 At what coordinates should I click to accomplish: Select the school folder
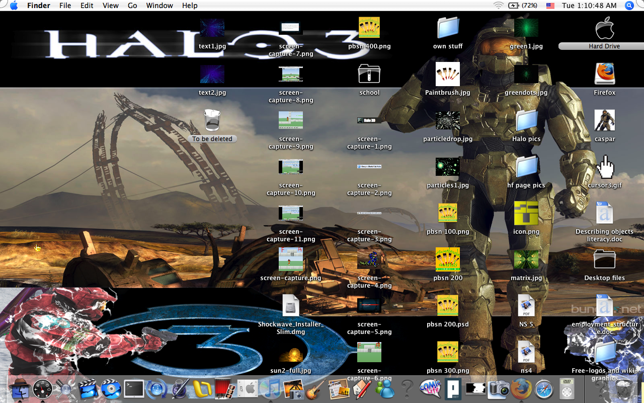[369, 75]
